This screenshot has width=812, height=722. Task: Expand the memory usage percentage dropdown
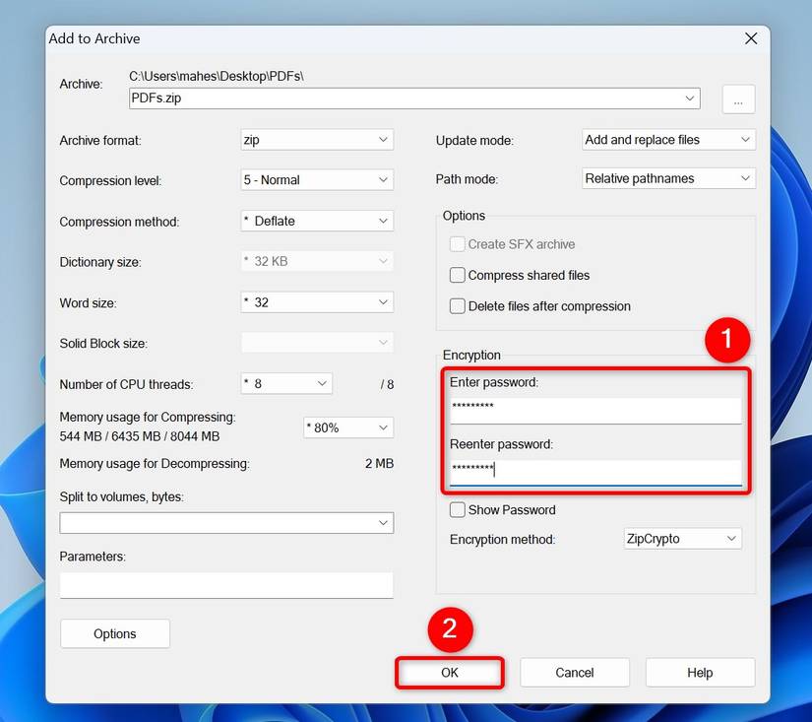[348, 427]
